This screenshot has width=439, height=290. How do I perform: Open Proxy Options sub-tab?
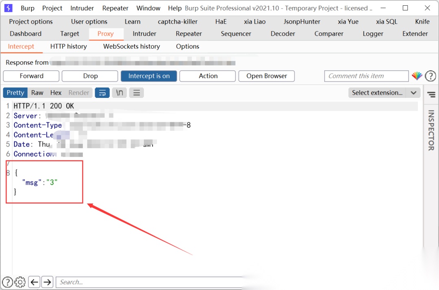(x=187, y=46)
